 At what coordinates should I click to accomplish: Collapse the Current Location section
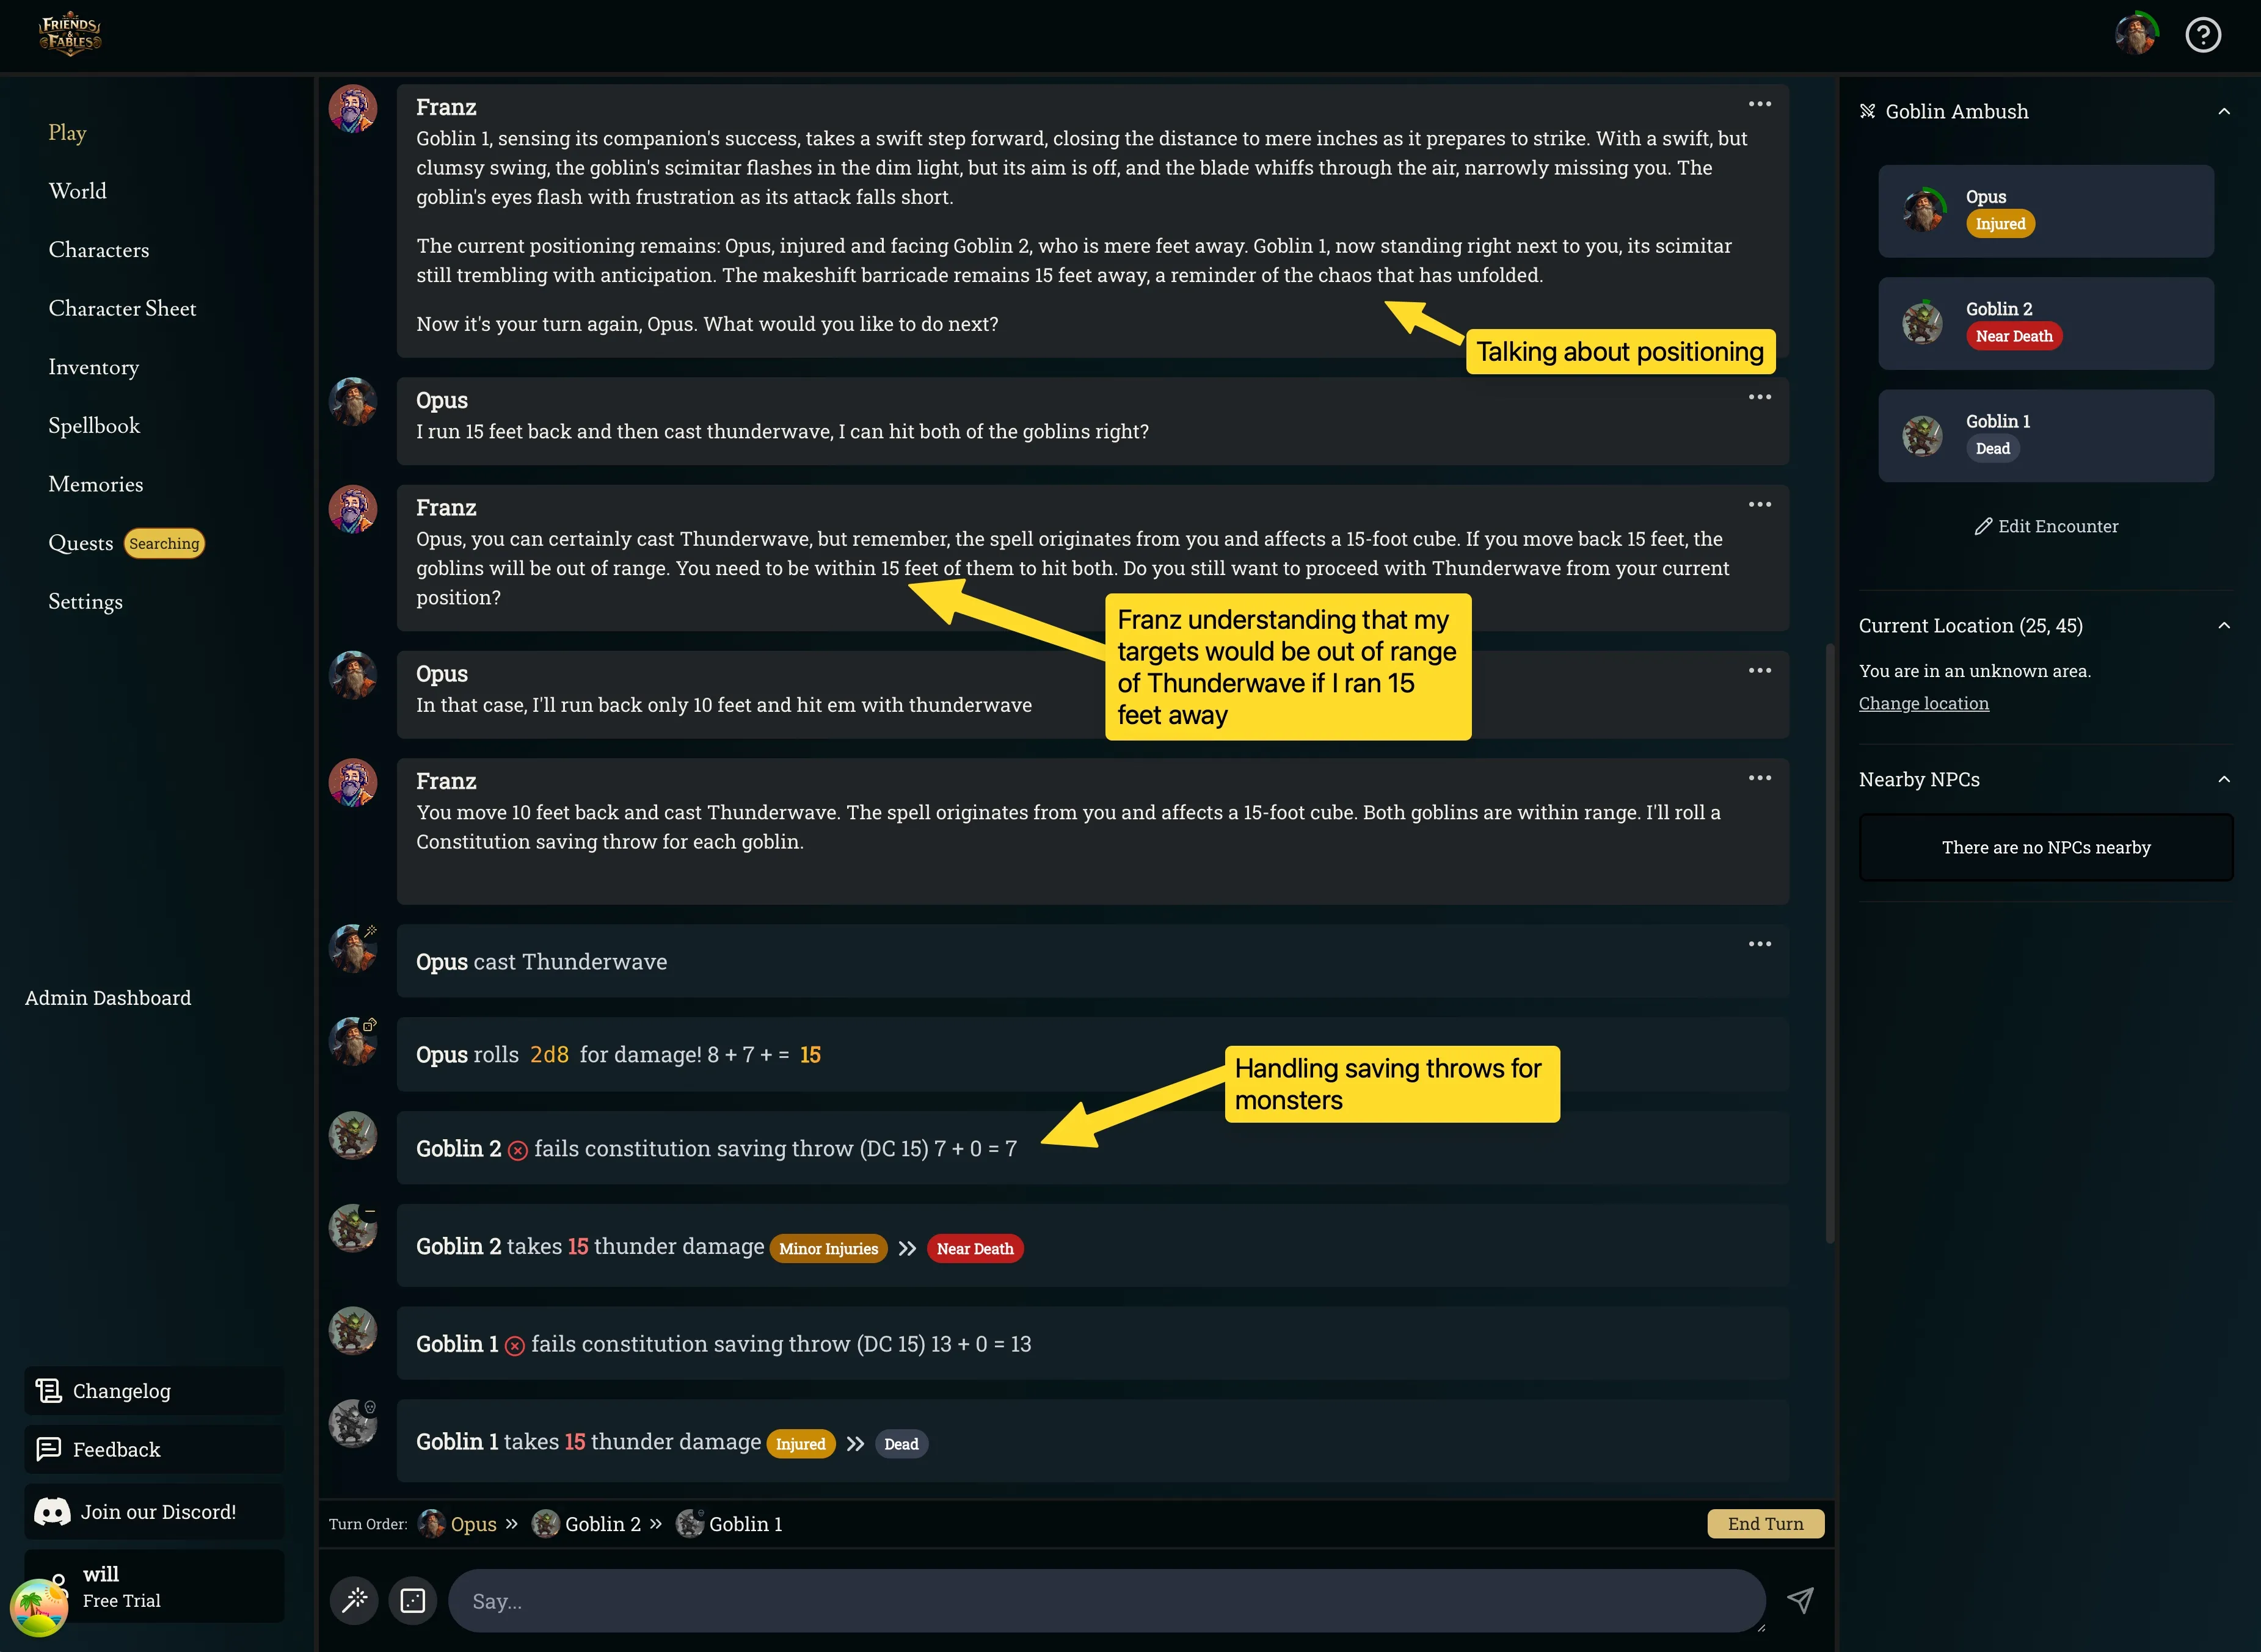pos(2224,625)
